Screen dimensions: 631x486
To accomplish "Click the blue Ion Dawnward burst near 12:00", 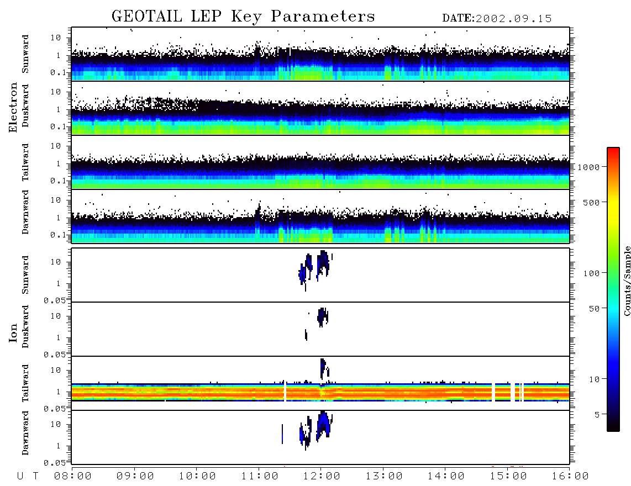I will pos(324,426).
